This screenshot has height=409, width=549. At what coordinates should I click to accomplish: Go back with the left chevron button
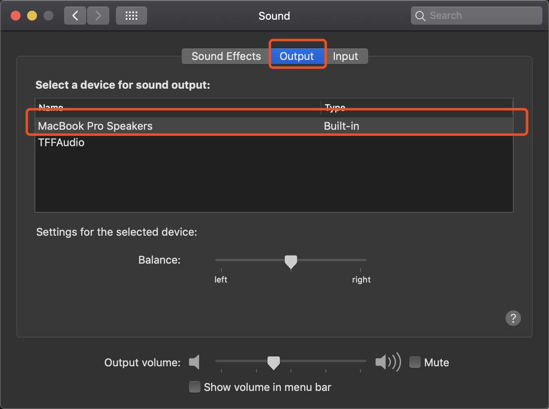point(75,16)
